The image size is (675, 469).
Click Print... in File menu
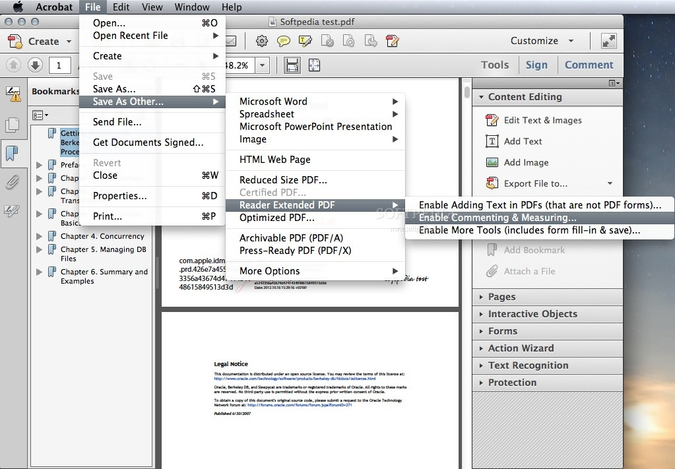click(152, 216)
